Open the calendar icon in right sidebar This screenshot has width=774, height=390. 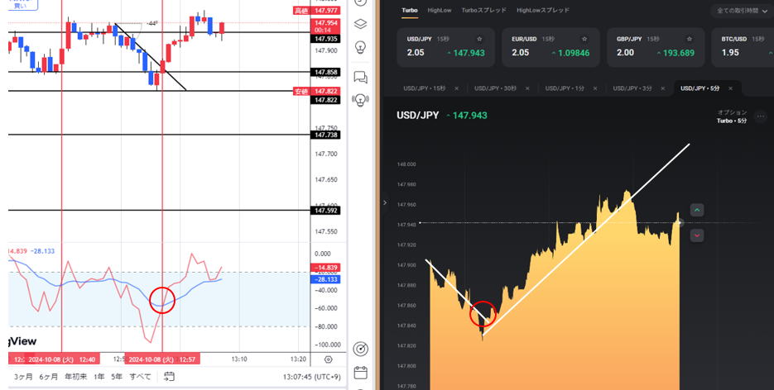coord(360,373)
